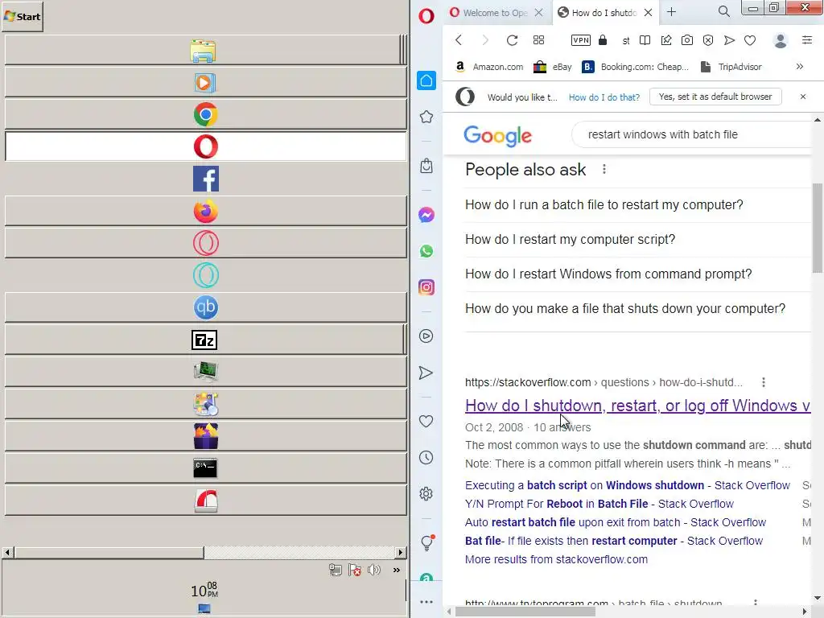Open the profile account icon
This screenshot has height=618, width=824.
point(781,40)
